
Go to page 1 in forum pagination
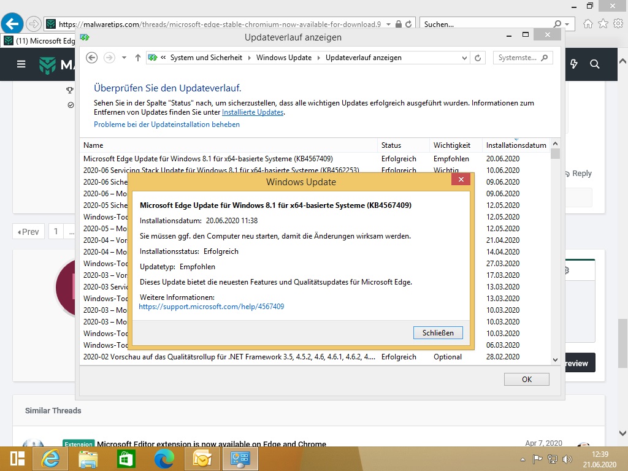(x=56, y=231)
